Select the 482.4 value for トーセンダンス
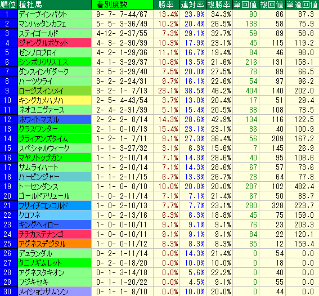 point(303,186)
